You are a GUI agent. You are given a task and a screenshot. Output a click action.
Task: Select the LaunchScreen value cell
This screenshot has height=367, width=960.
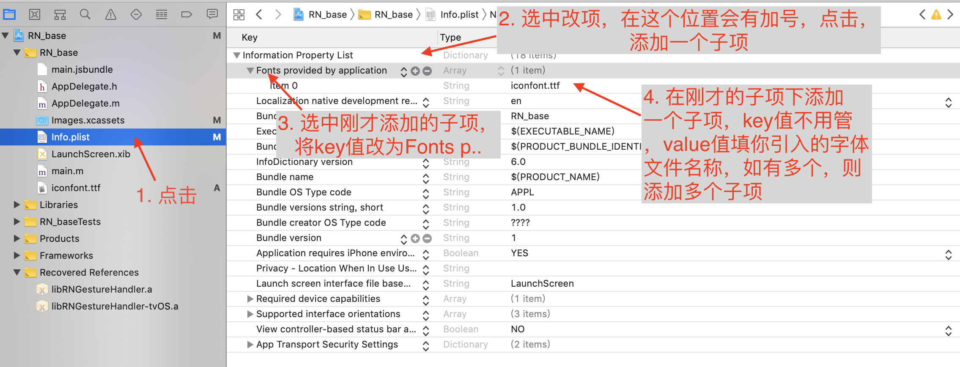pyautogui.click(x=542, y=284)
